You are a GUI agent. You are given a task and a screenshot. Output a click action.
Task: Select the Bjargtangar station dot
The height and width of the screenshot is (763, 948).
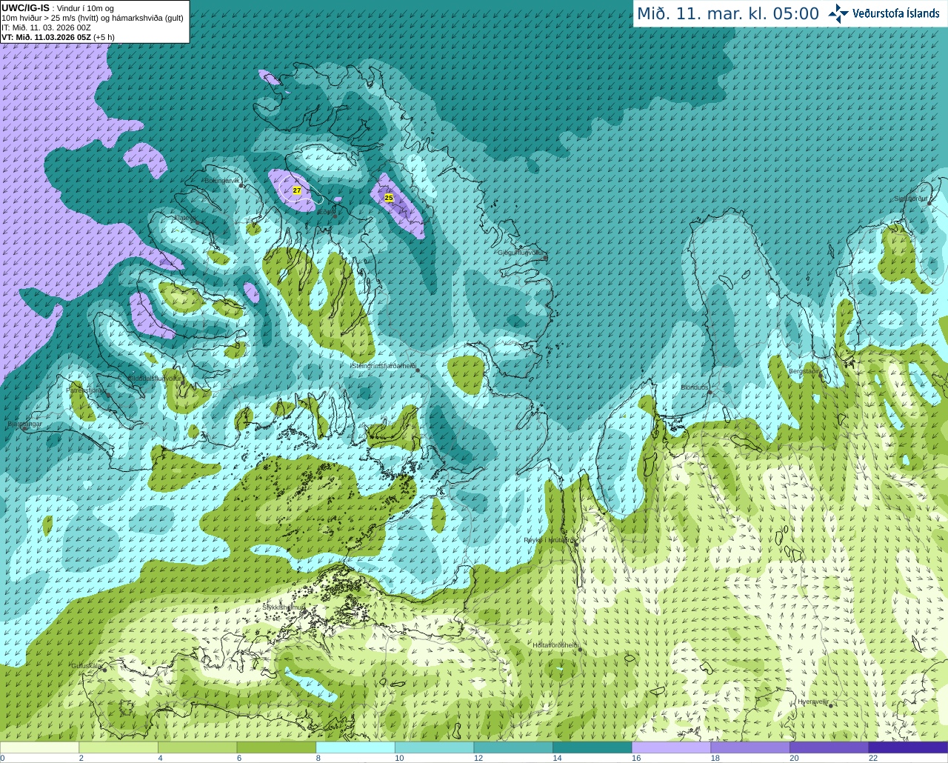[x=25, y=428]
